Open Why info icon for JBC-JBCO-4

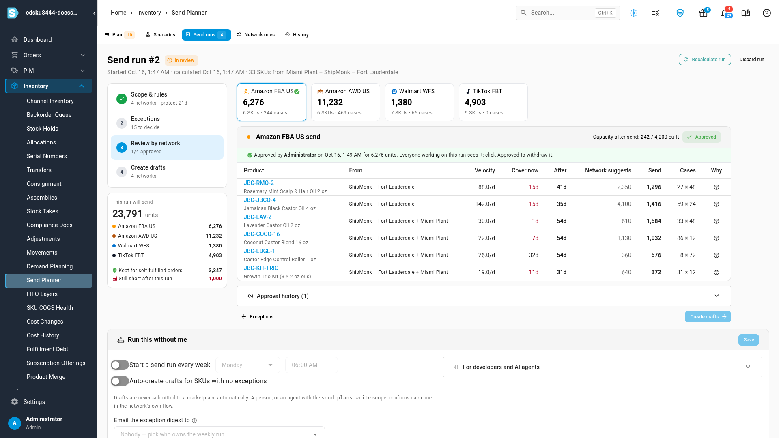[x=717, y=204]
